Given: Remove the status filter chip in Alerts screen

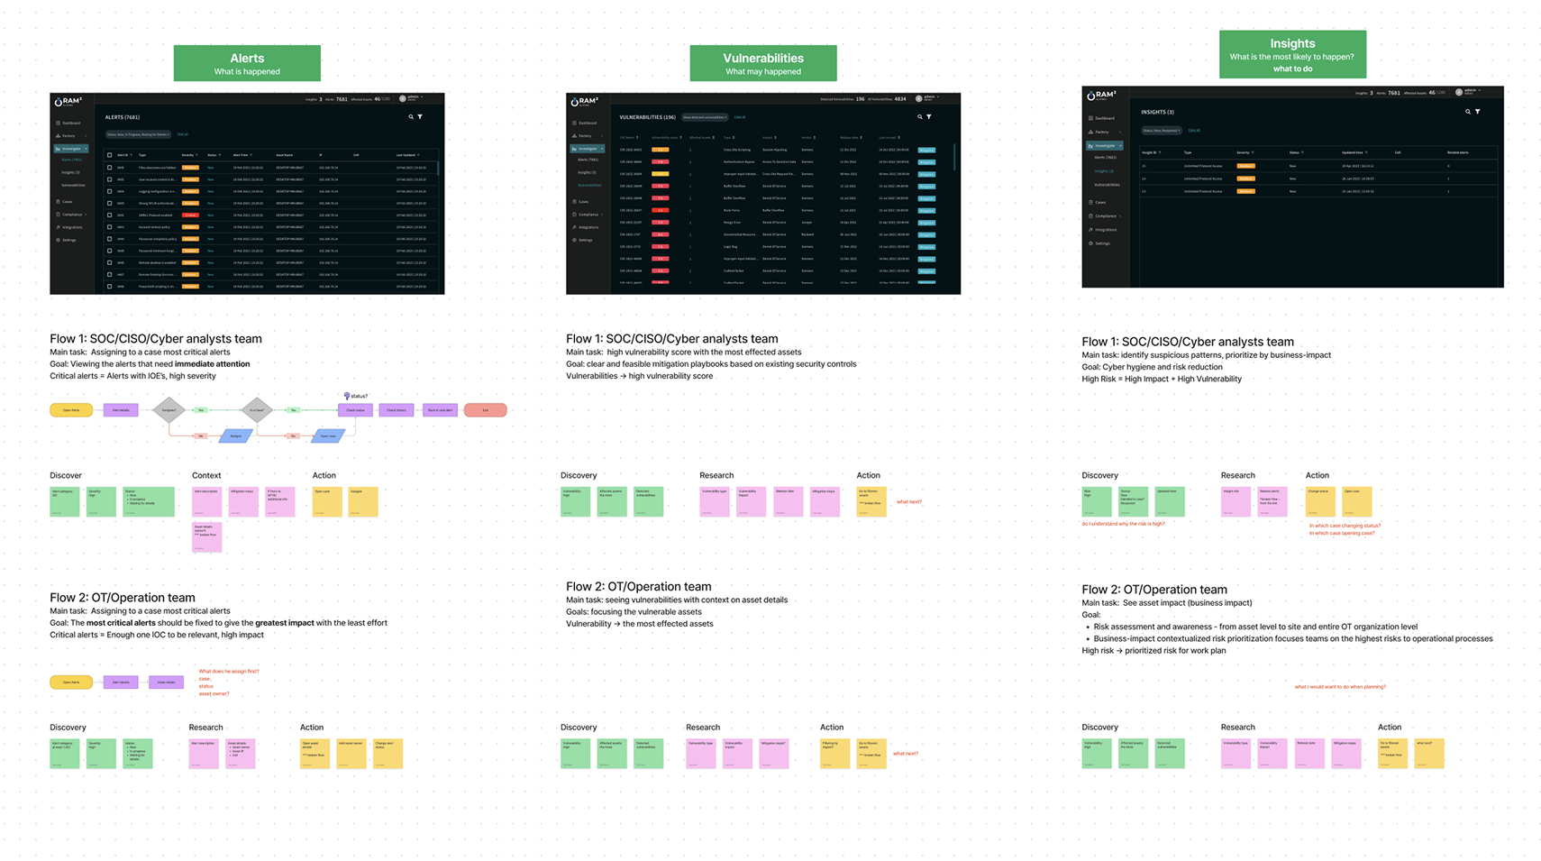Looking at the screenshot, I should pyautogui.click(x=169, y=134).
